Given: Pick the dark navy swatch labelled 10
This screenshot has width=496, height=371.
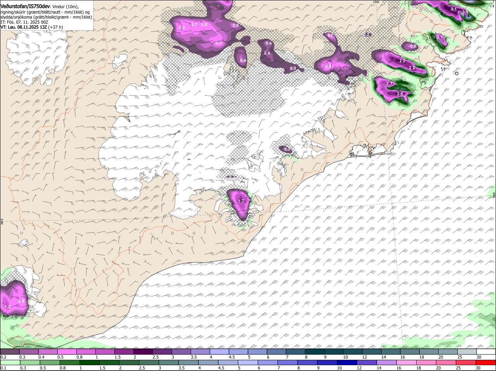Looking at the screenshot, I should click(x=347, y=363).
